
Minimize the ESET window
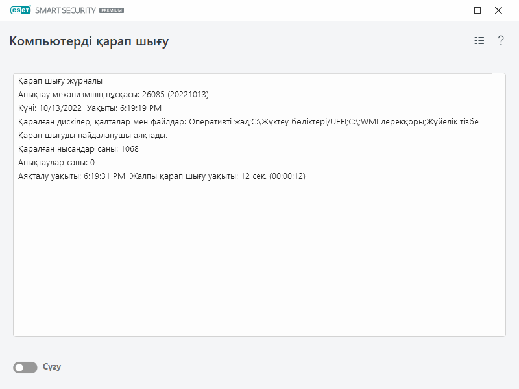(x=478, y=10)
